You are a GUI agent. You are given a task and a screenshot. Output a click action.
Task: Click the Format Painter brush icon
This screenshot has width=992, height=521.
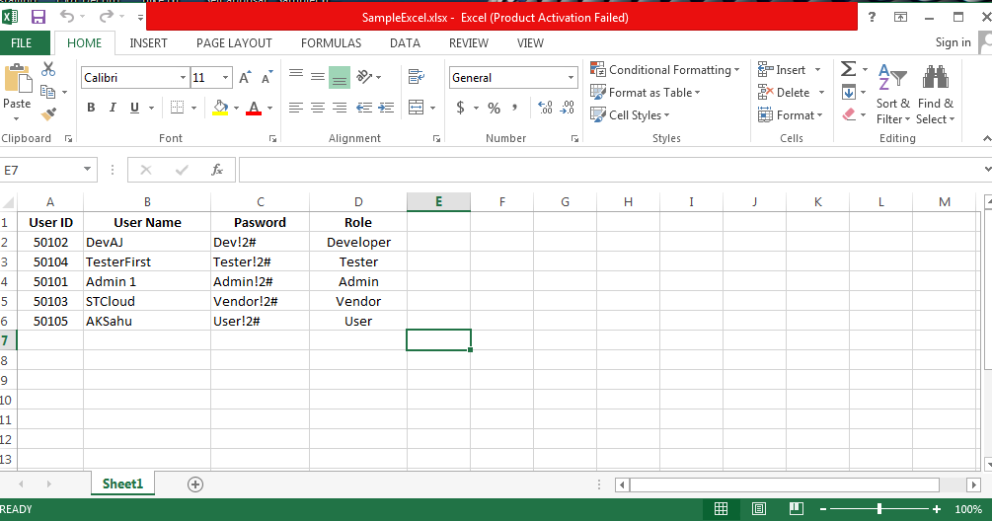tap(48, 114)
